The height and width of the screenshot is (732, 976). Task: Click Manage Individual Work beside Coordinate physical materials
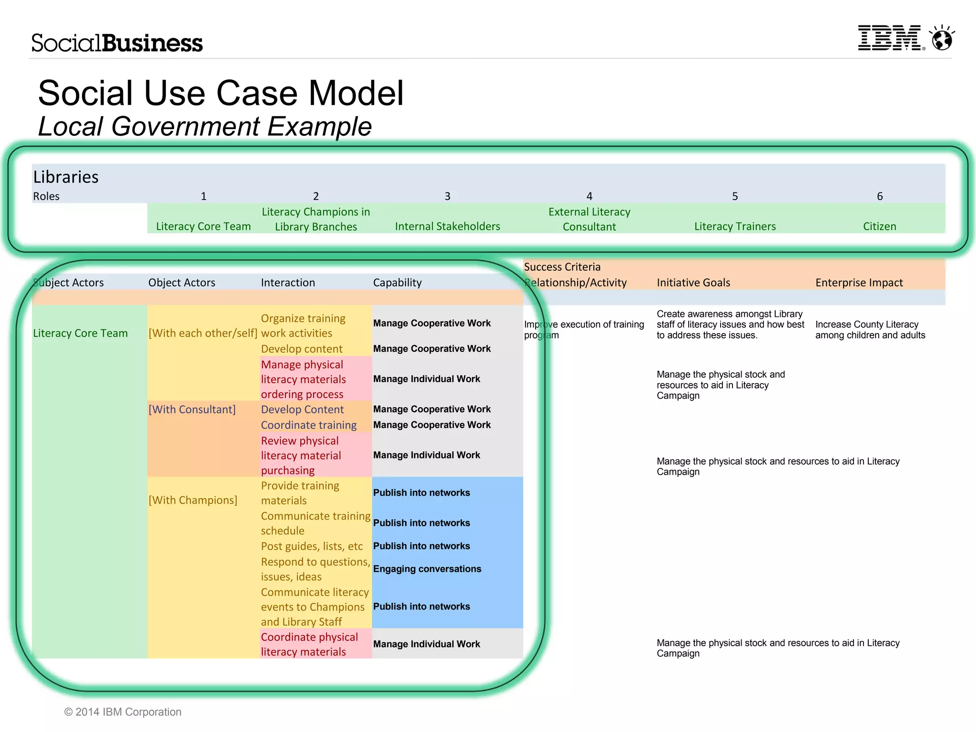point(427,644)
